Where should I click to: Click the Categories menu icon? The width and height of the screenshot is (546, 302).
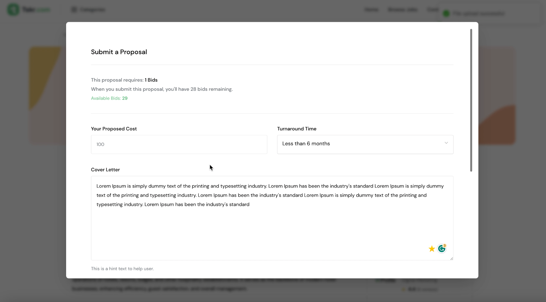pos(74,10)
